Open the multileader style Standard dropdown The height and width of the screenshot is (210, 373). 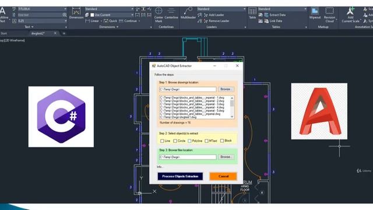244,9
